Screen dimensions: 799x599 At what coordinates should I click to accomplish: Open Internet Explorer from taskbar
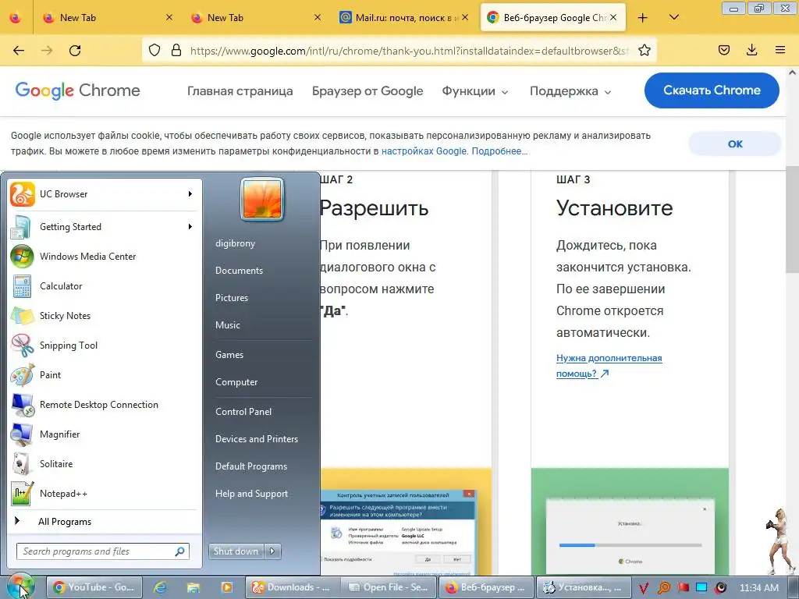pyautogui.click(x=160, y=587)
